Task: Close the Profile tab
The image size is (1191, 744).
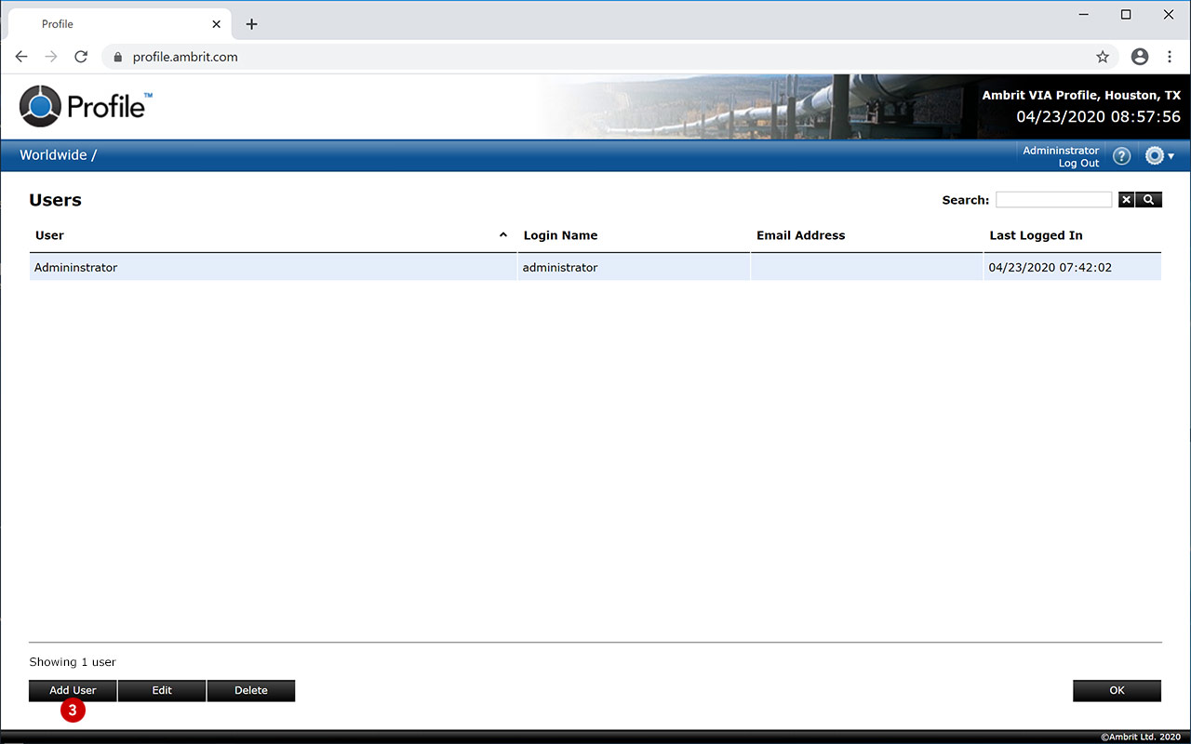Action: 217,24
